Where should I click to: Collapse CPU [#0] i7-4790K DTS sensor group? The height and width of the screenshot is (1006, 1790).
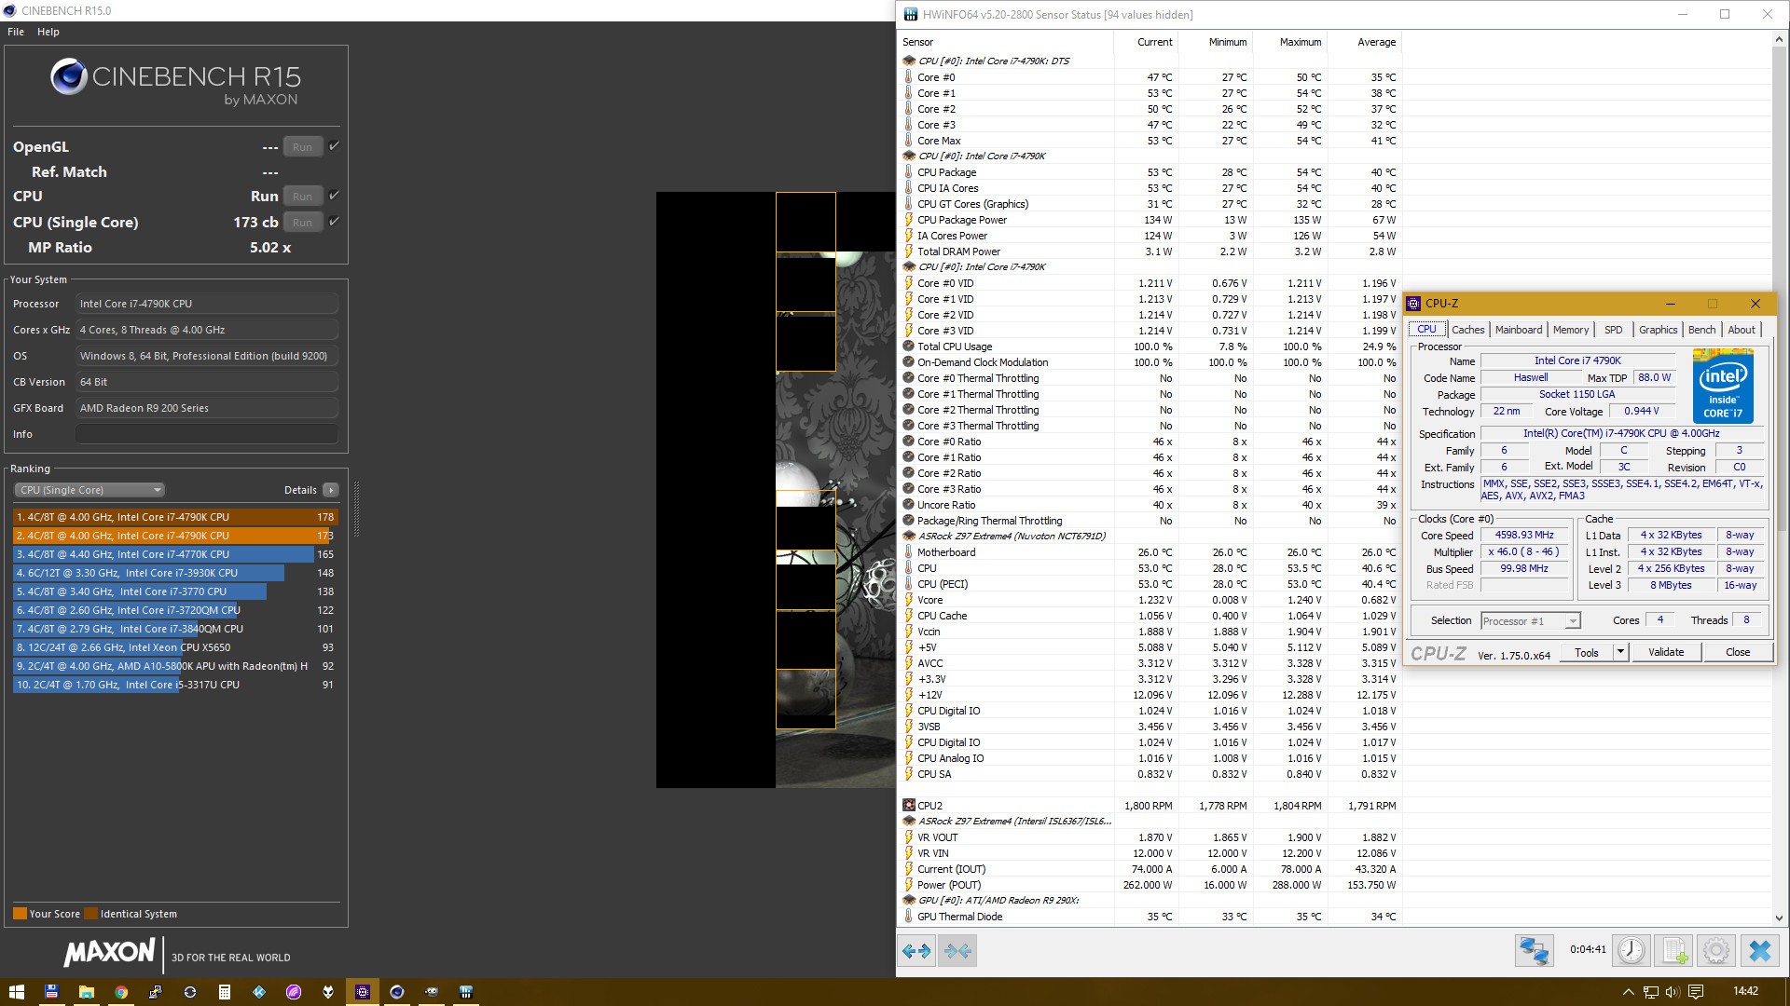pyautogui.click(x=909, y=61)
